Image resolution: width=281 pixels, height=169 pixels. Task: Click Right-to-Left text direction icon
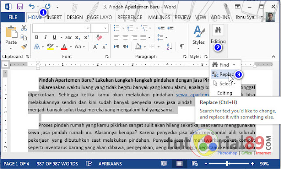pos(126,47)
